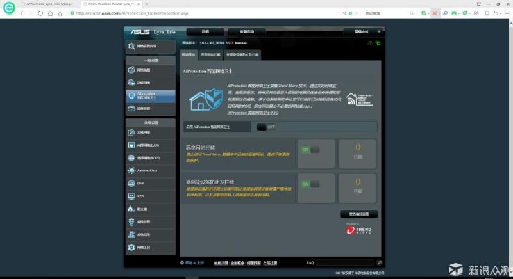Open a new browser tab with plus button

click(x=147, y=4)
